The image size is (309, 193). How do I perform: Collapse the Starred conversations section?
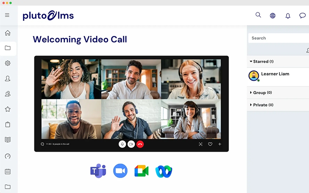click(278, 61)
